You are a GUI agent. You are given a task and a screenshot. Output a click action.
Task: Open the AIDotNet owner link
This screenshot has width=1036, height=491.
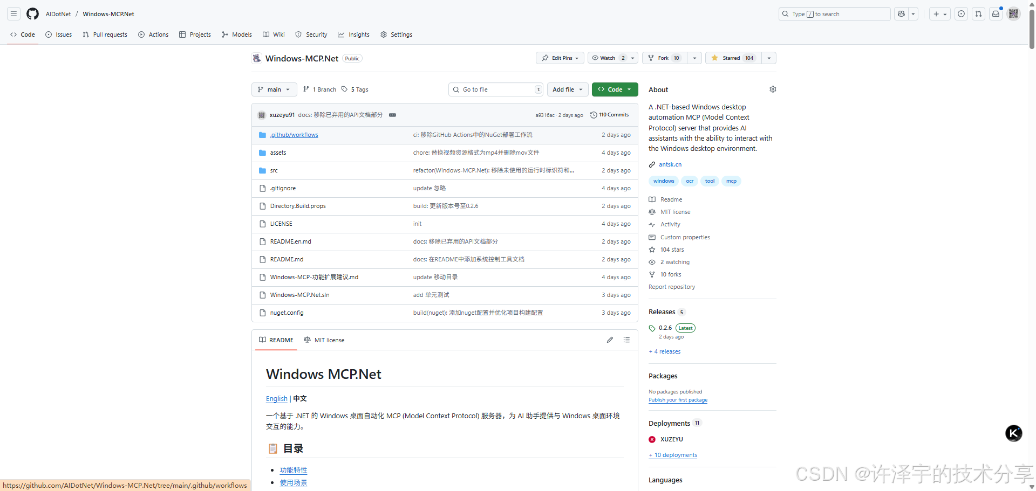(x=58, y=14)
